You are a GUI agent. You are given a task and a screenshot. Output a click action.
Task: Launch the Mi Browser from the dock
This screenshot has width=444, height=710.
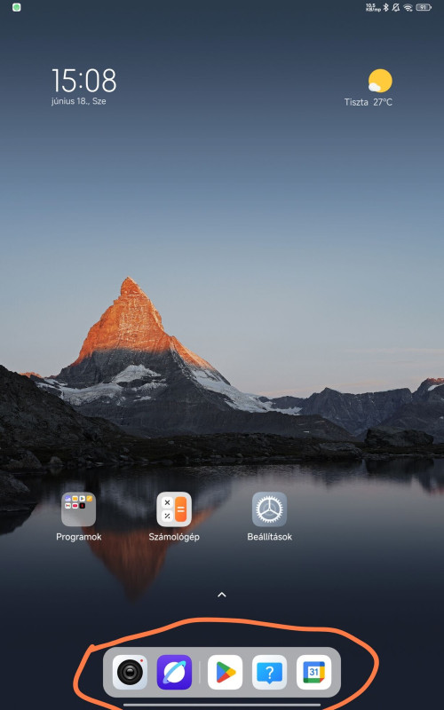174,672
